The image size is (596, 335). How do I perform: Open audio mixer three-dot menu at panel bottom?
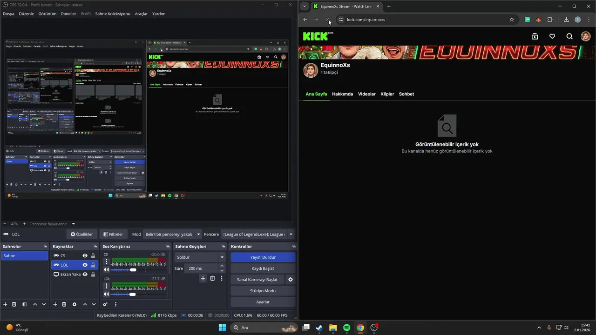click(115, 304)
